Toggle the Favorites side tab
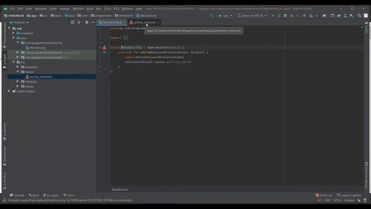 5,132
